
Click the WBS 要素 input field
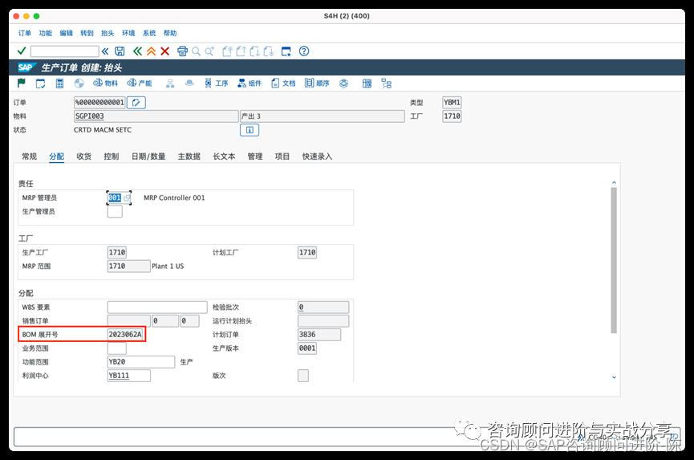point(157,307)
